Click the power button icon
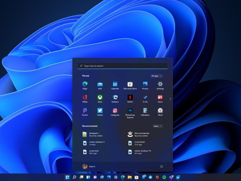The image size is (241, 181). pyautogui.click(x=161, y=166)
